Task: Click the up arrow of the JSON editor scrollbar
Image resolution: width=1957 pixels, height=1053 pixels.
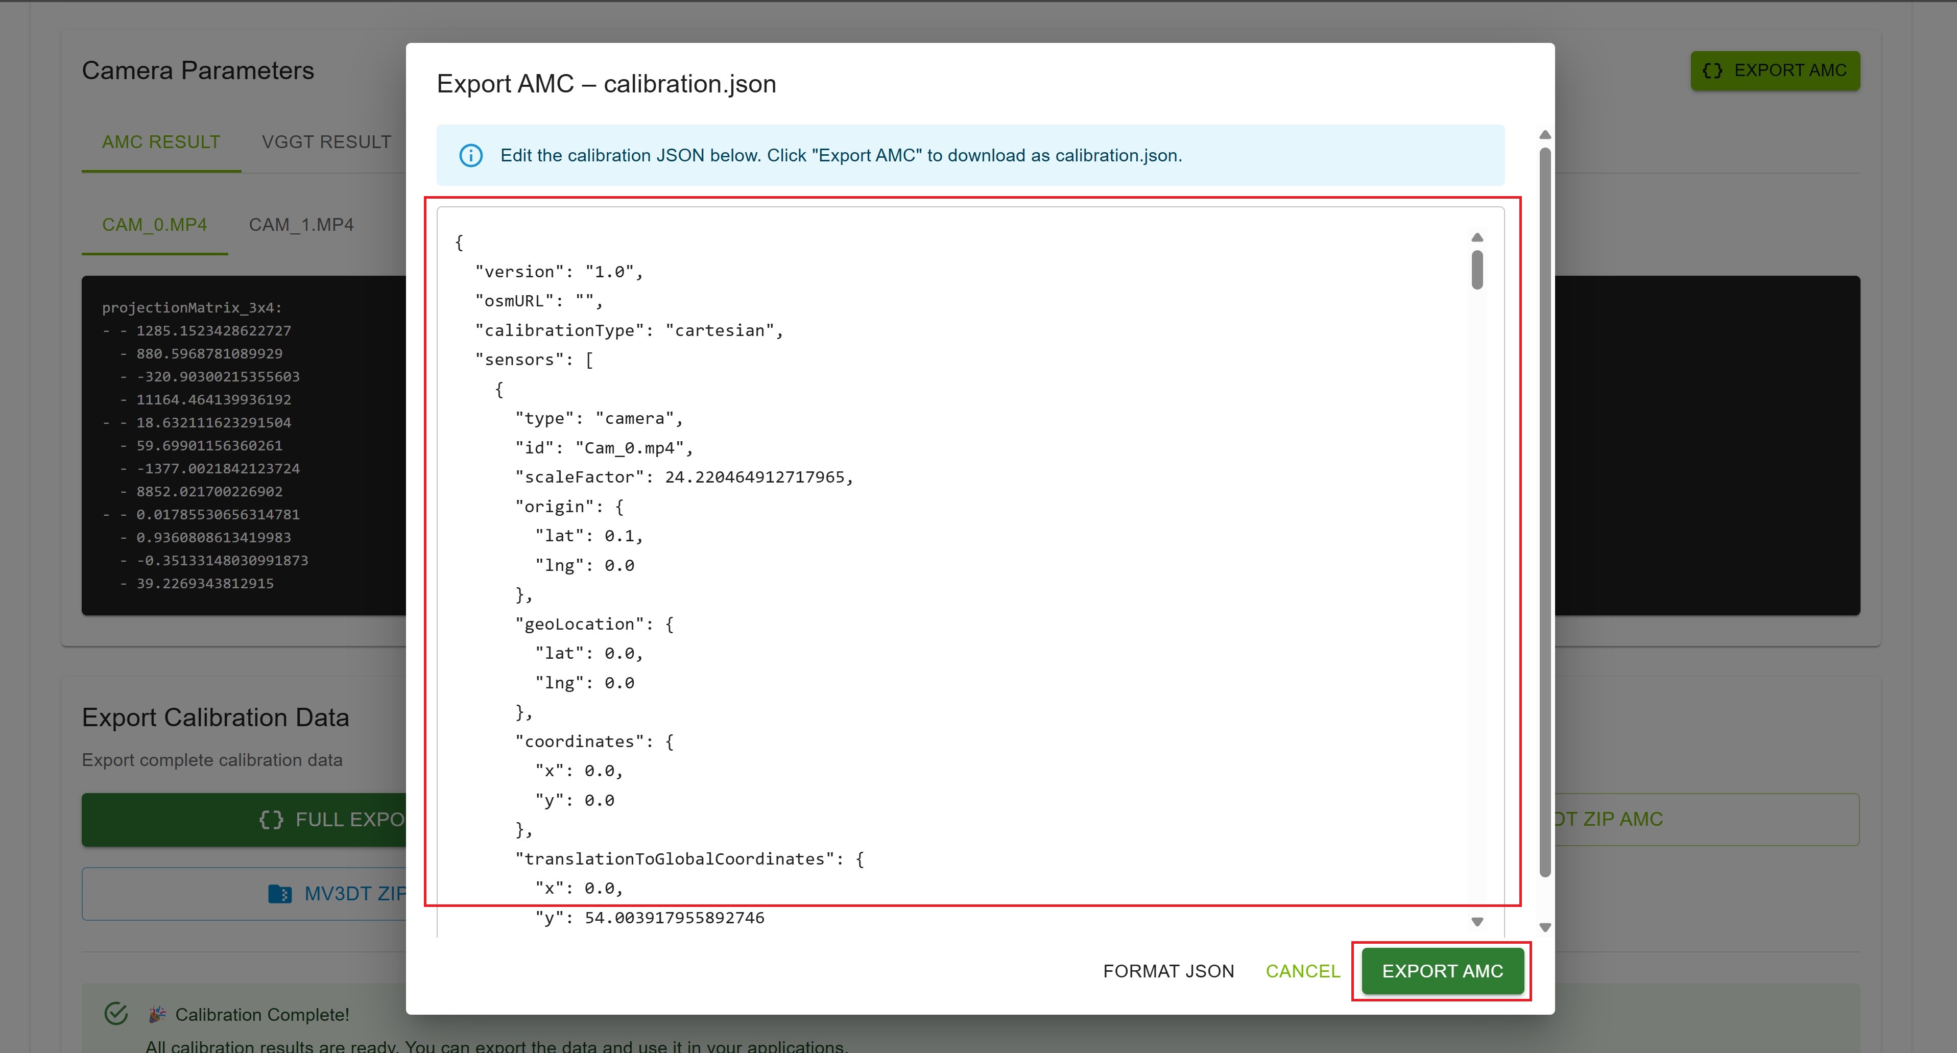Action: pyautogui.click(x=1477, y=237)
